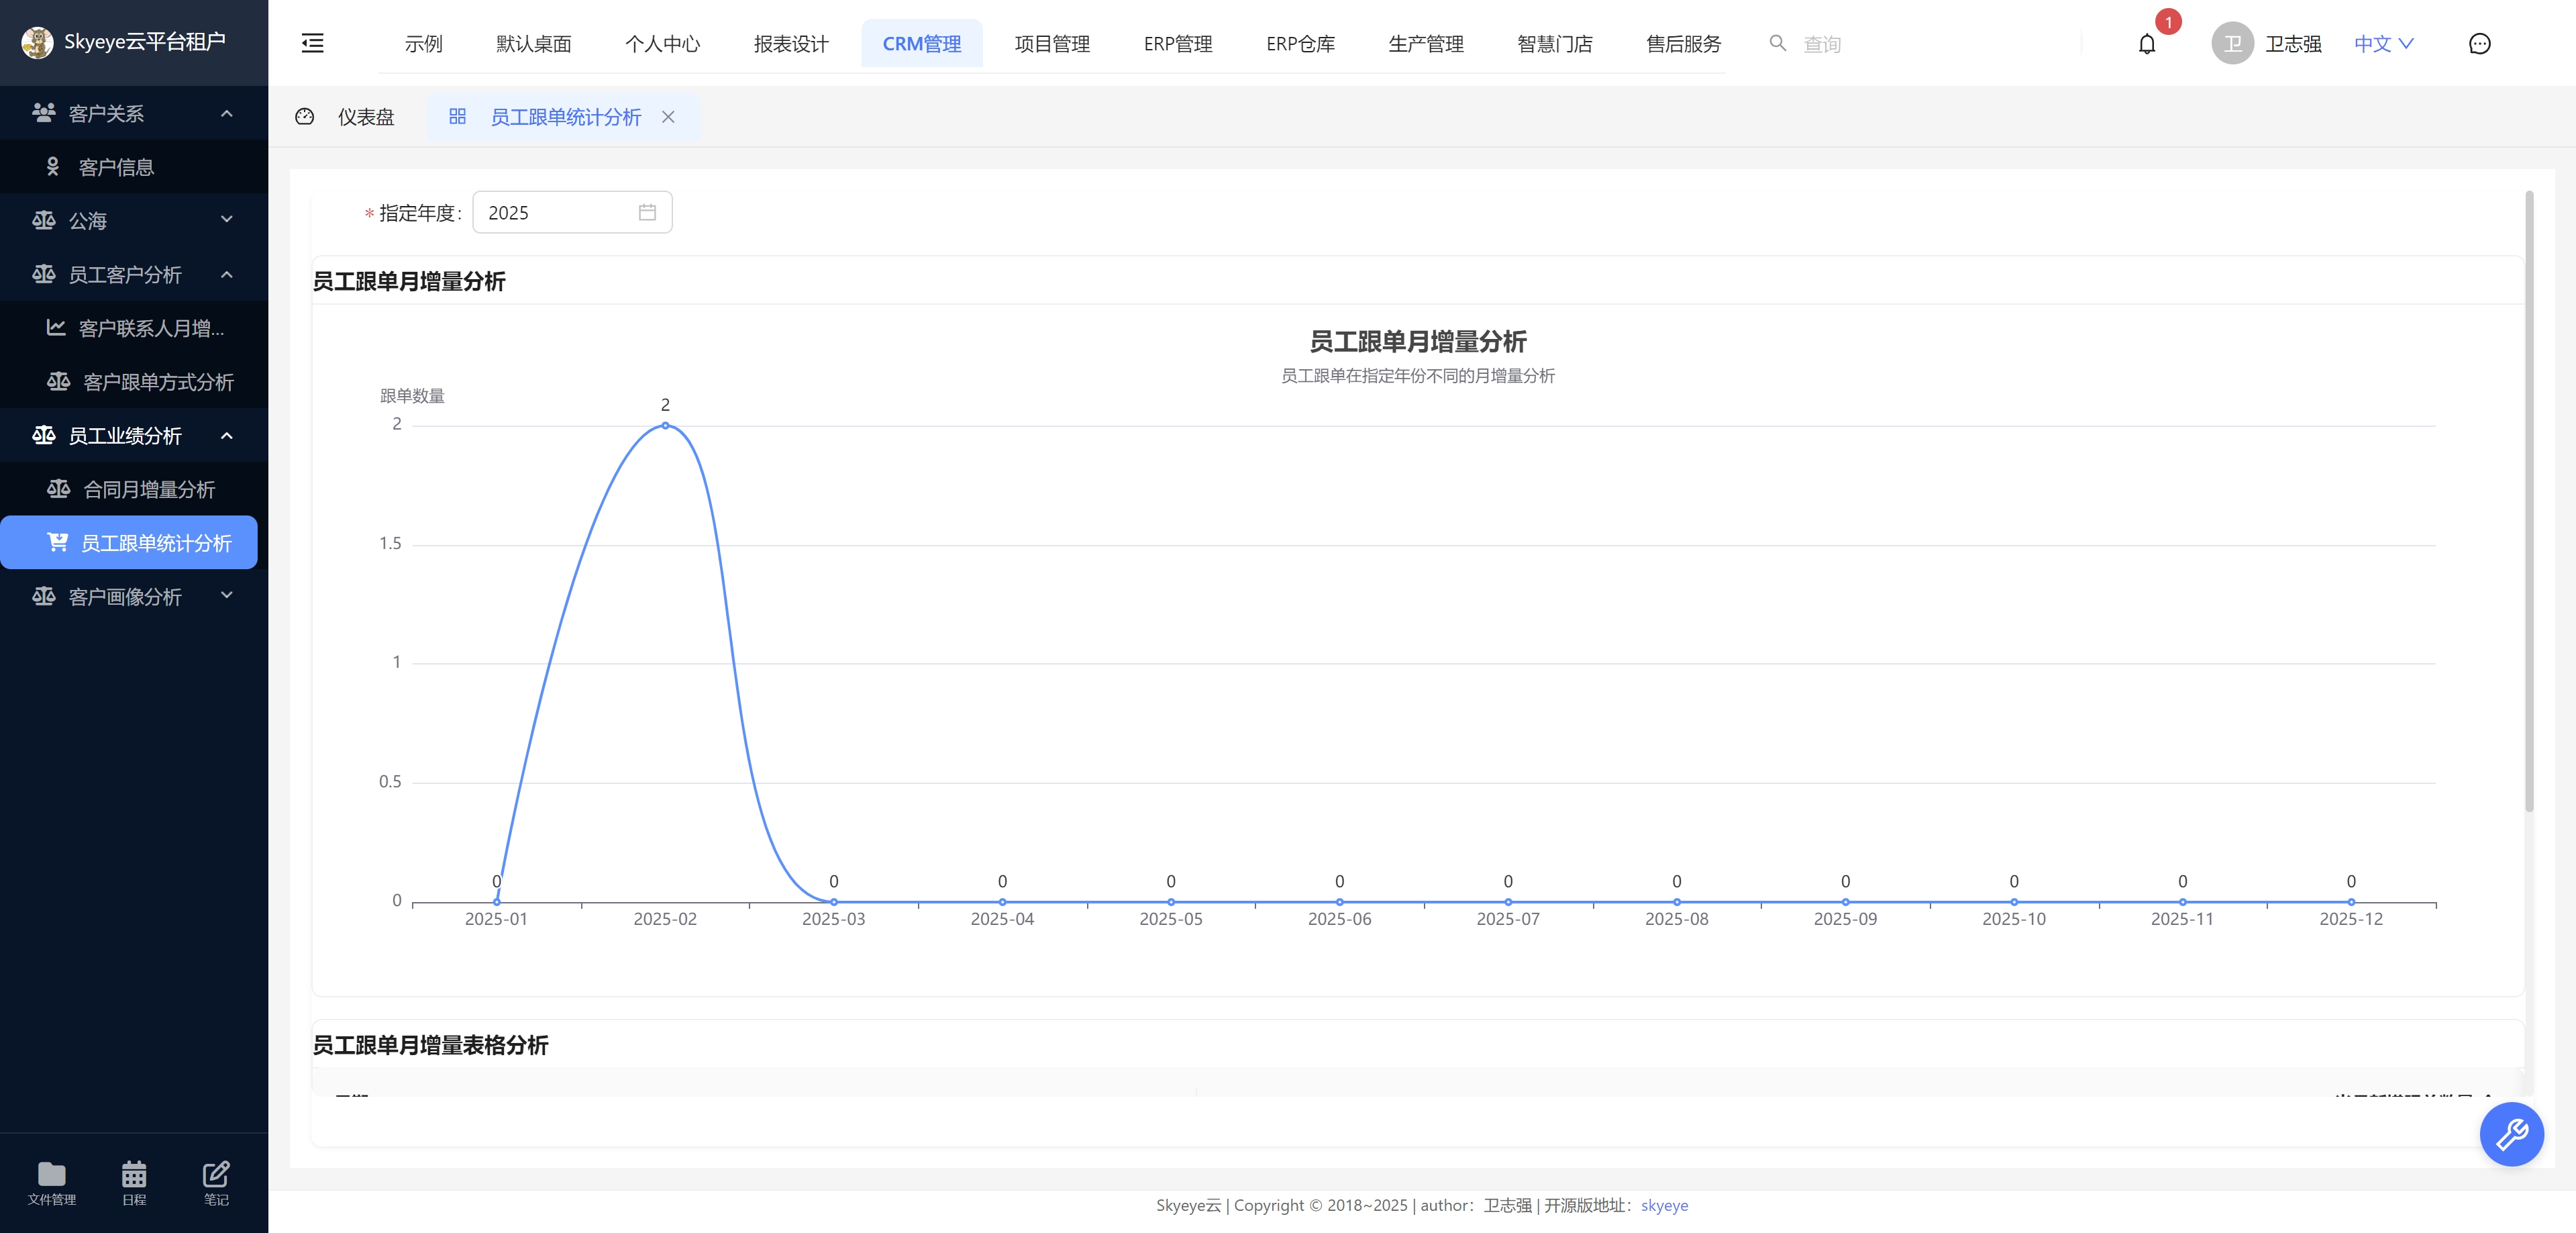Open 客户跟单方式分析 item
This screenshot has height=1233, width=2576.
tap(134, 382)
